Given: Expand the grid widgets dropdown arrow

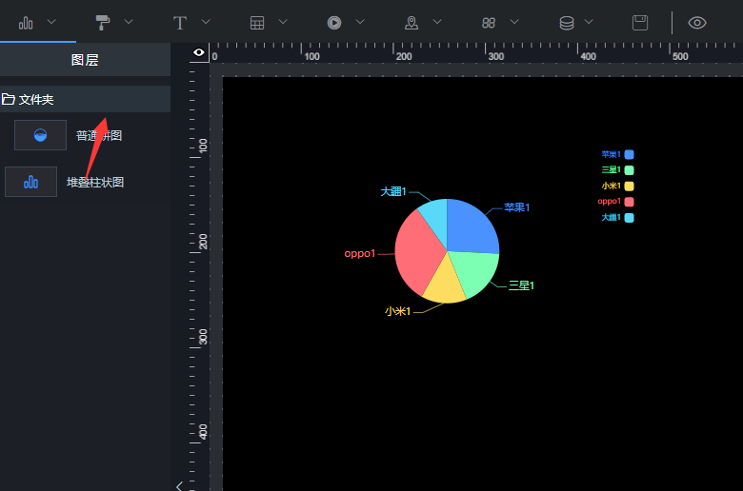Looking at the screenshot, I should coord(514,22).
